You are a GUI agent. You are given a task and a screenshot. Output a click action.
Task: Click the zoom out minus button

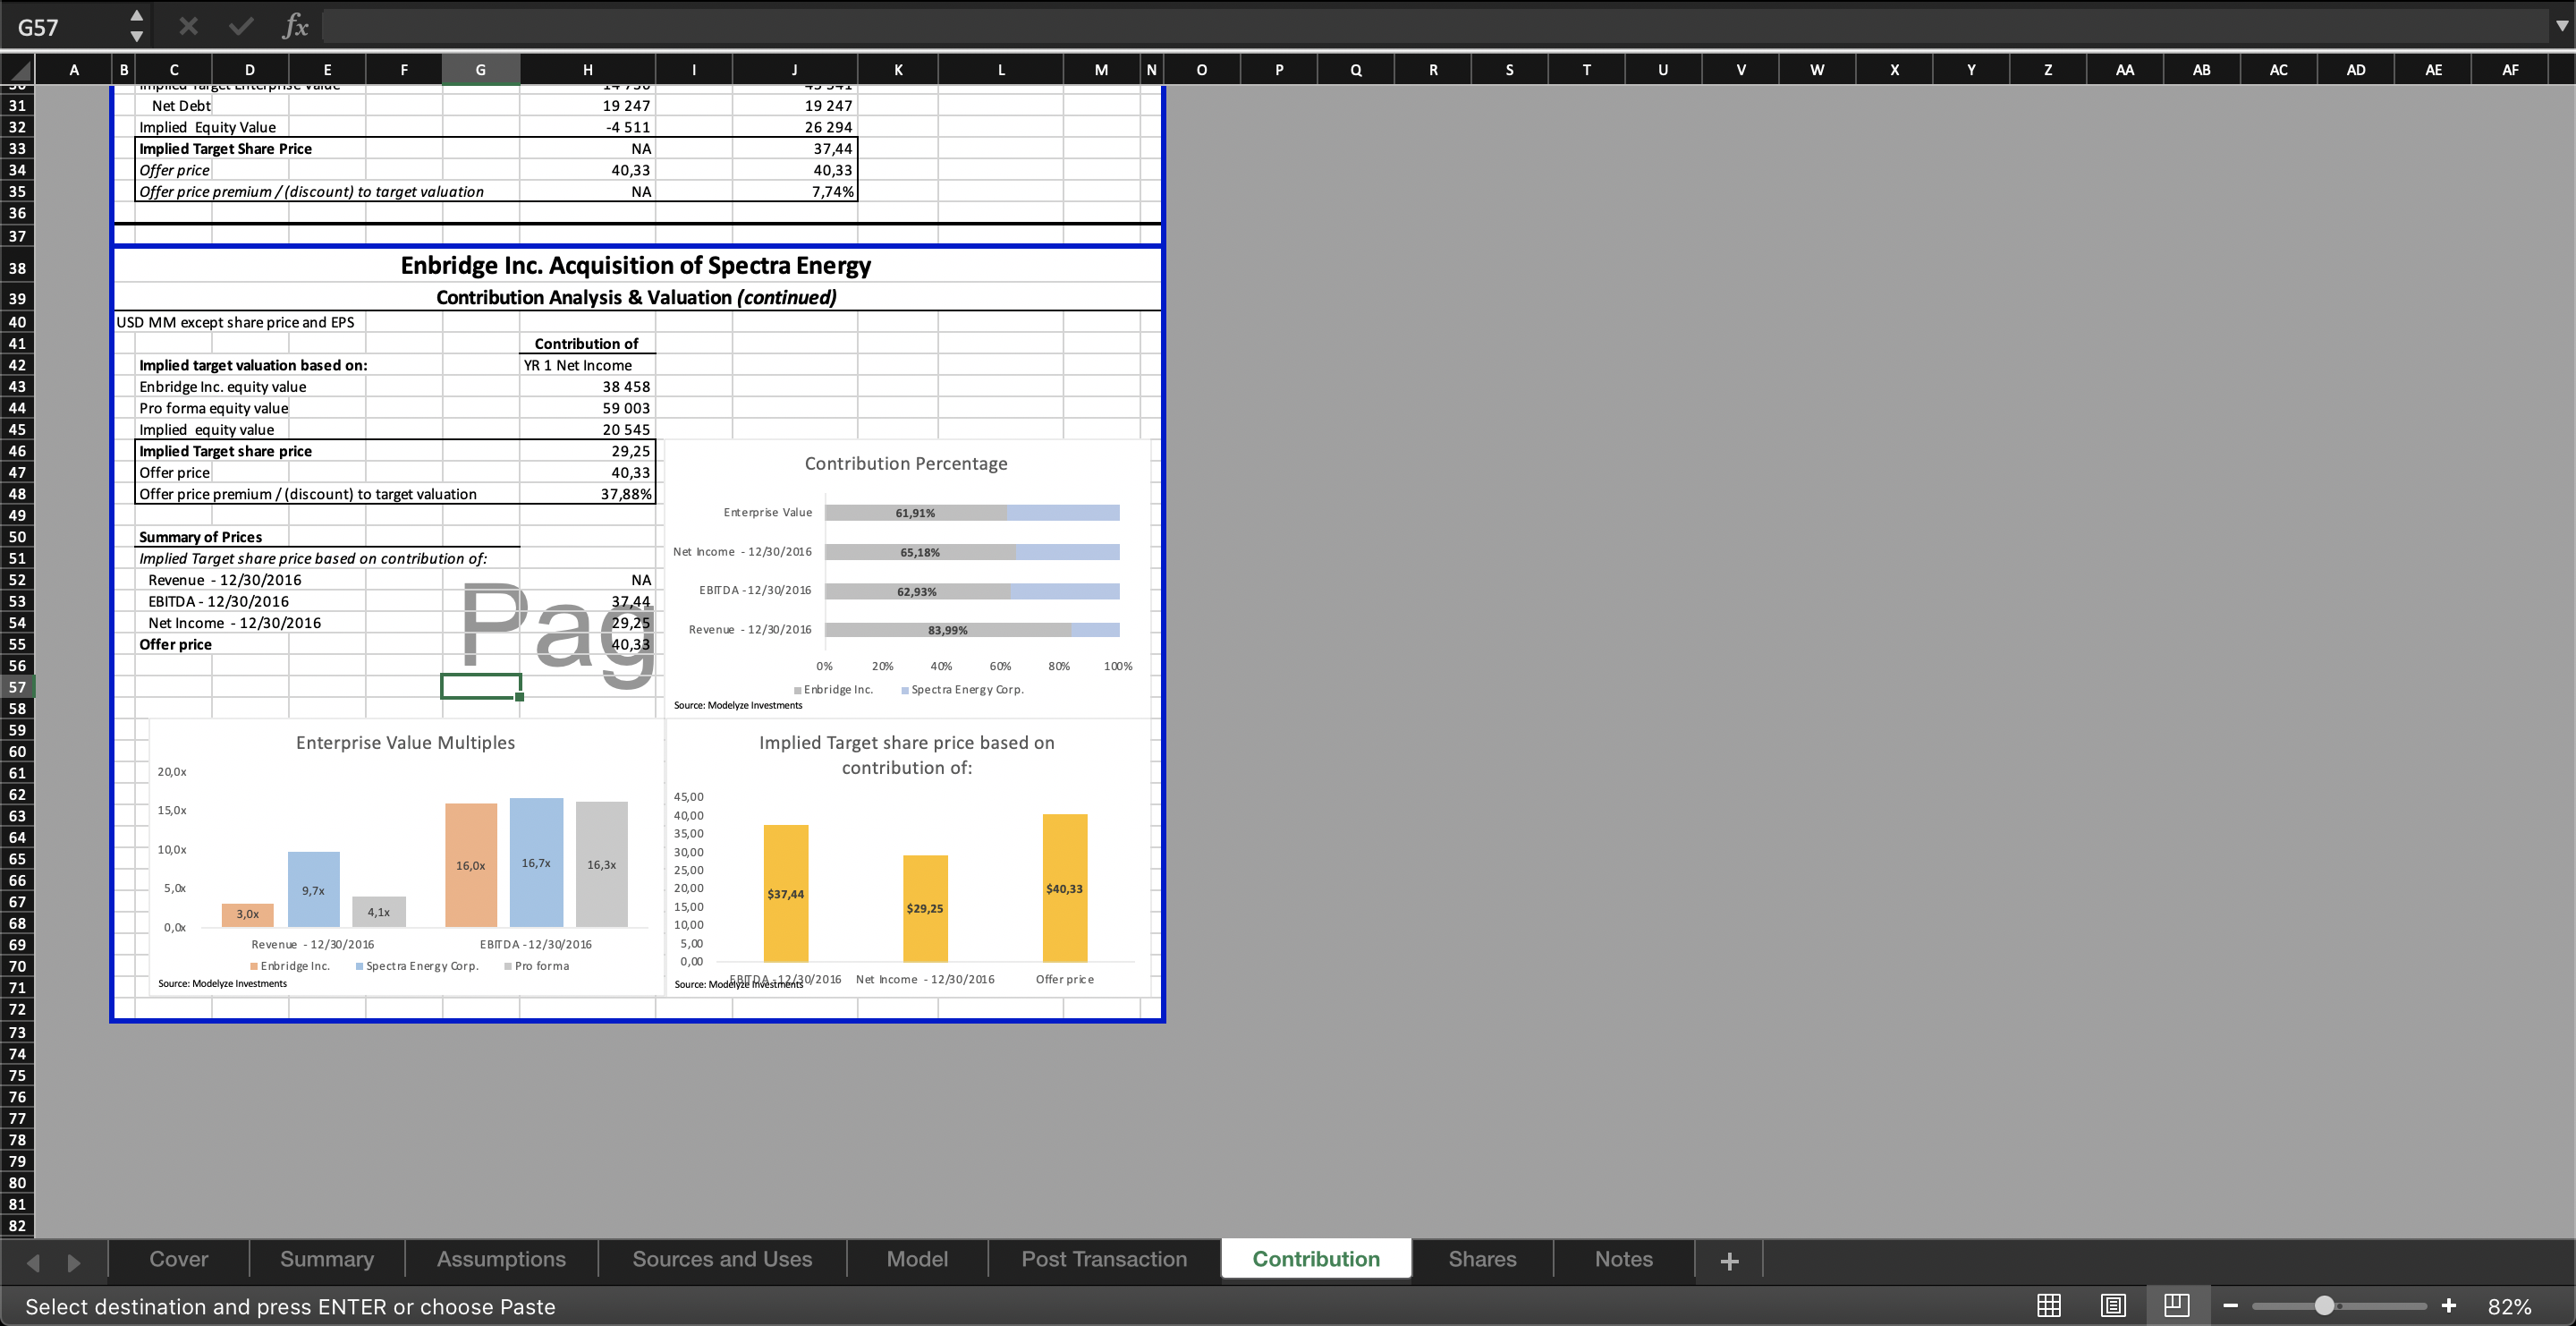point(2231,1306)
